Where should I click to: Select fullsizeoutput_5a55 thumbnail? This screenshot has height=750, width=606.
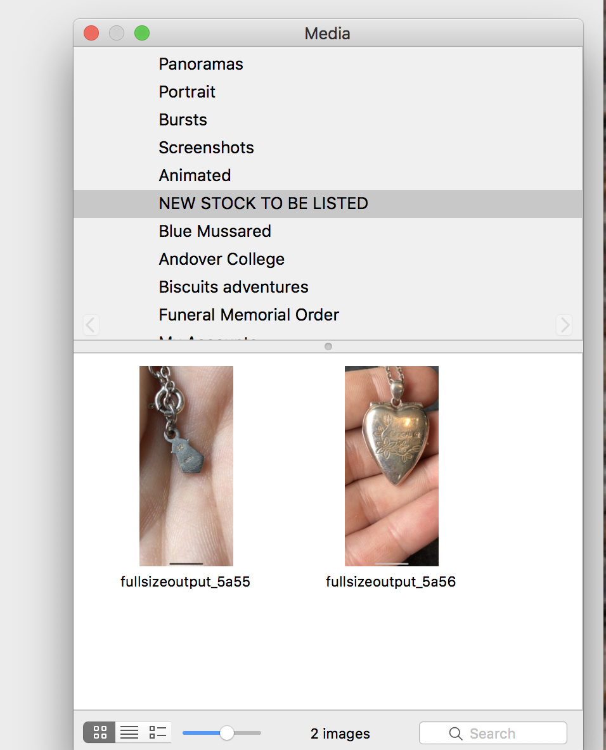[186, 466]
